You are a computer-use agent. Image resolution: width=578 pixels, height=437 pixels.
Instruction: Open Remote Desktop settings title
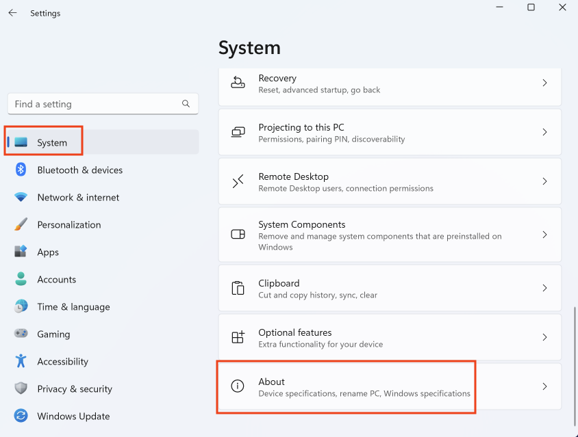[293, 176]
